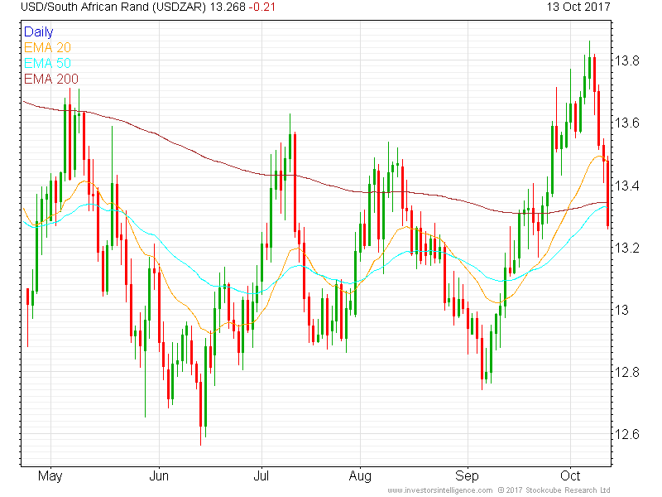Click the 'EMA 200' legend label
Image resolution: width=662 pixels, height=497 pixels.
point(51,79)
